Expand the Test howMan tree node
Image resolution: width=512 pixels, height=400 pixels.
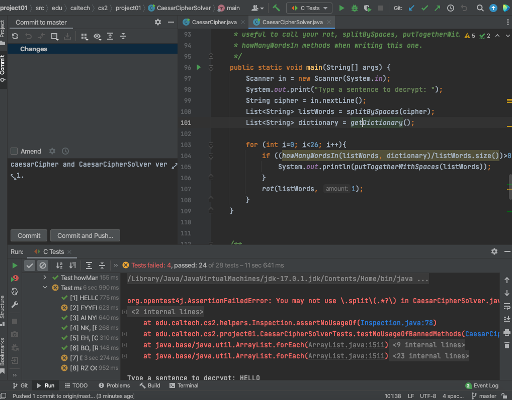pos(45,278)
